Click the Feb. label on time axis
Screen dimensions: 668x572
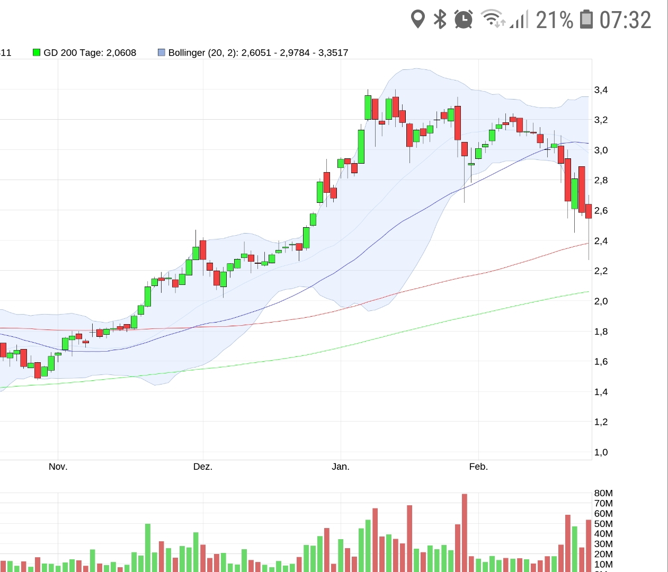pyautogui.click(x=478, y=467)
